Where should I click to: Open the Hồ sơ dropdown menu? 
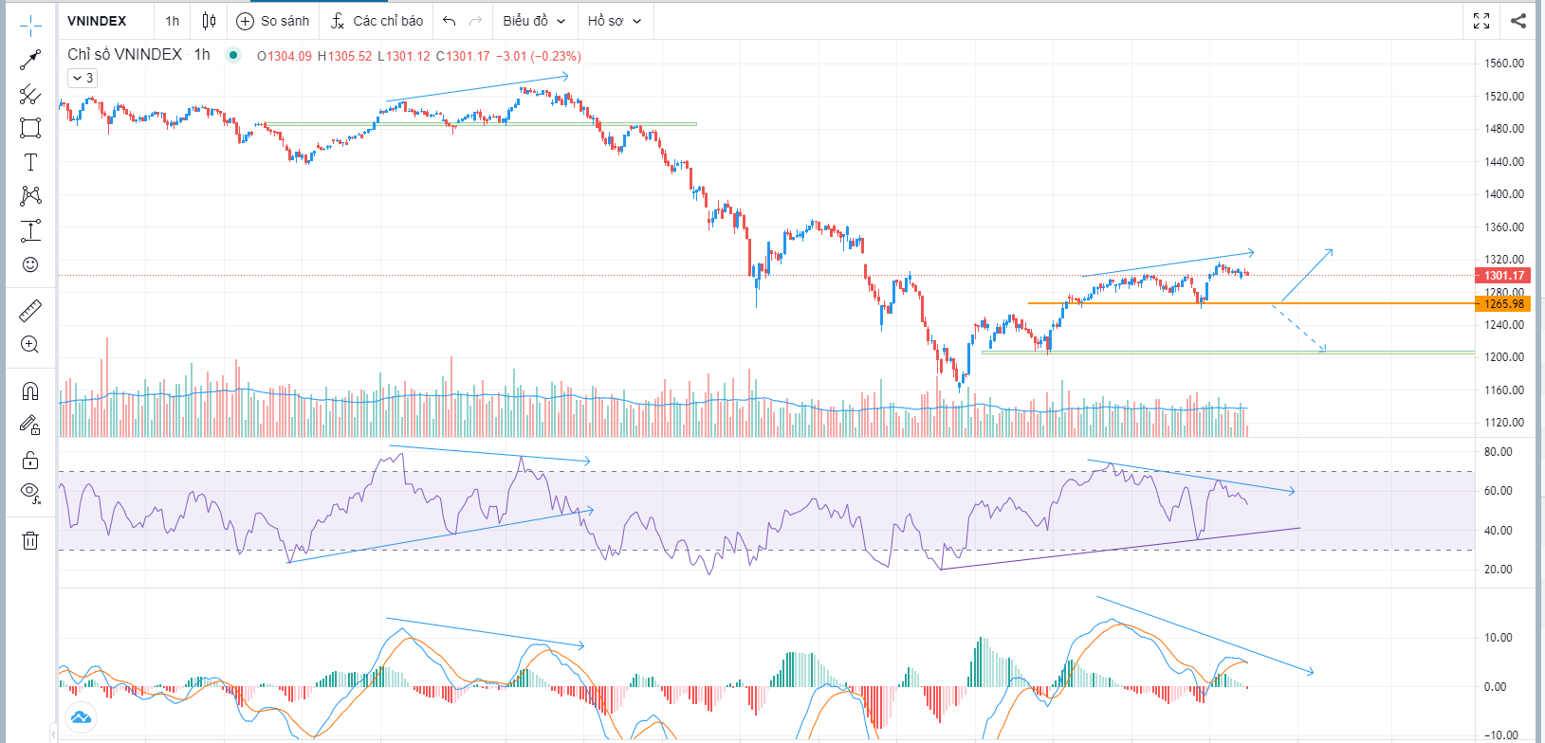(x=615, y=21)
